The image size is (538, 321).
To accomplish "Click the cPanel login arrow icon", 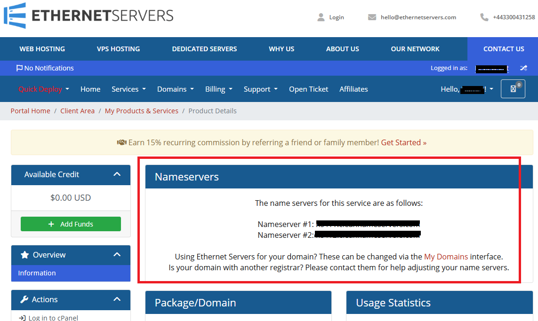I will (x=22, y=318).
